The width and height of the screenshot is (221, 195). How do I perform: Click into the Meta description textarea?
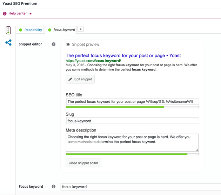(x=132, y=143)
